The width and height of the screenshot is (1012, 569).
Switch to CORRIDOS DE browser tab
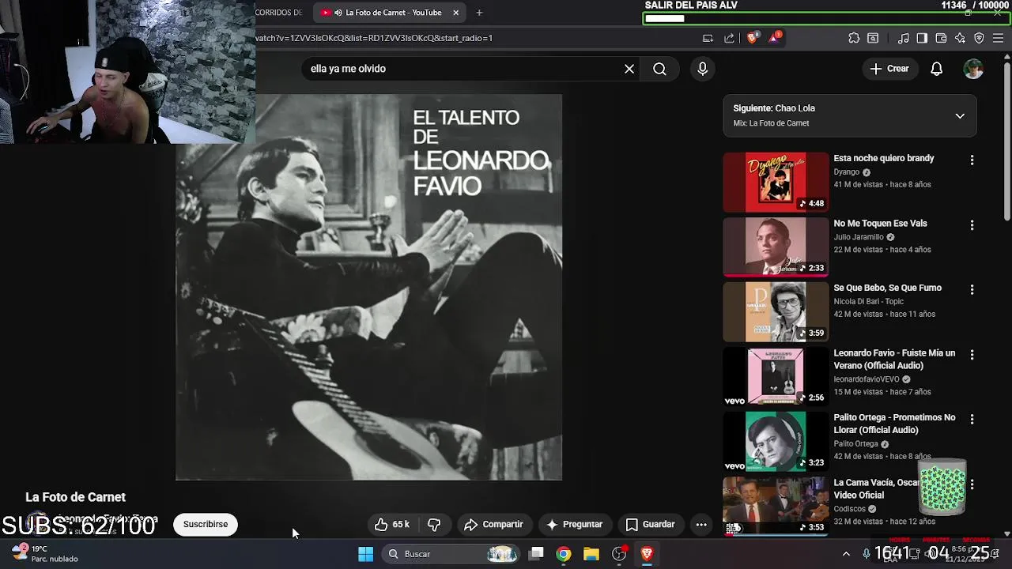coord(278,13)
